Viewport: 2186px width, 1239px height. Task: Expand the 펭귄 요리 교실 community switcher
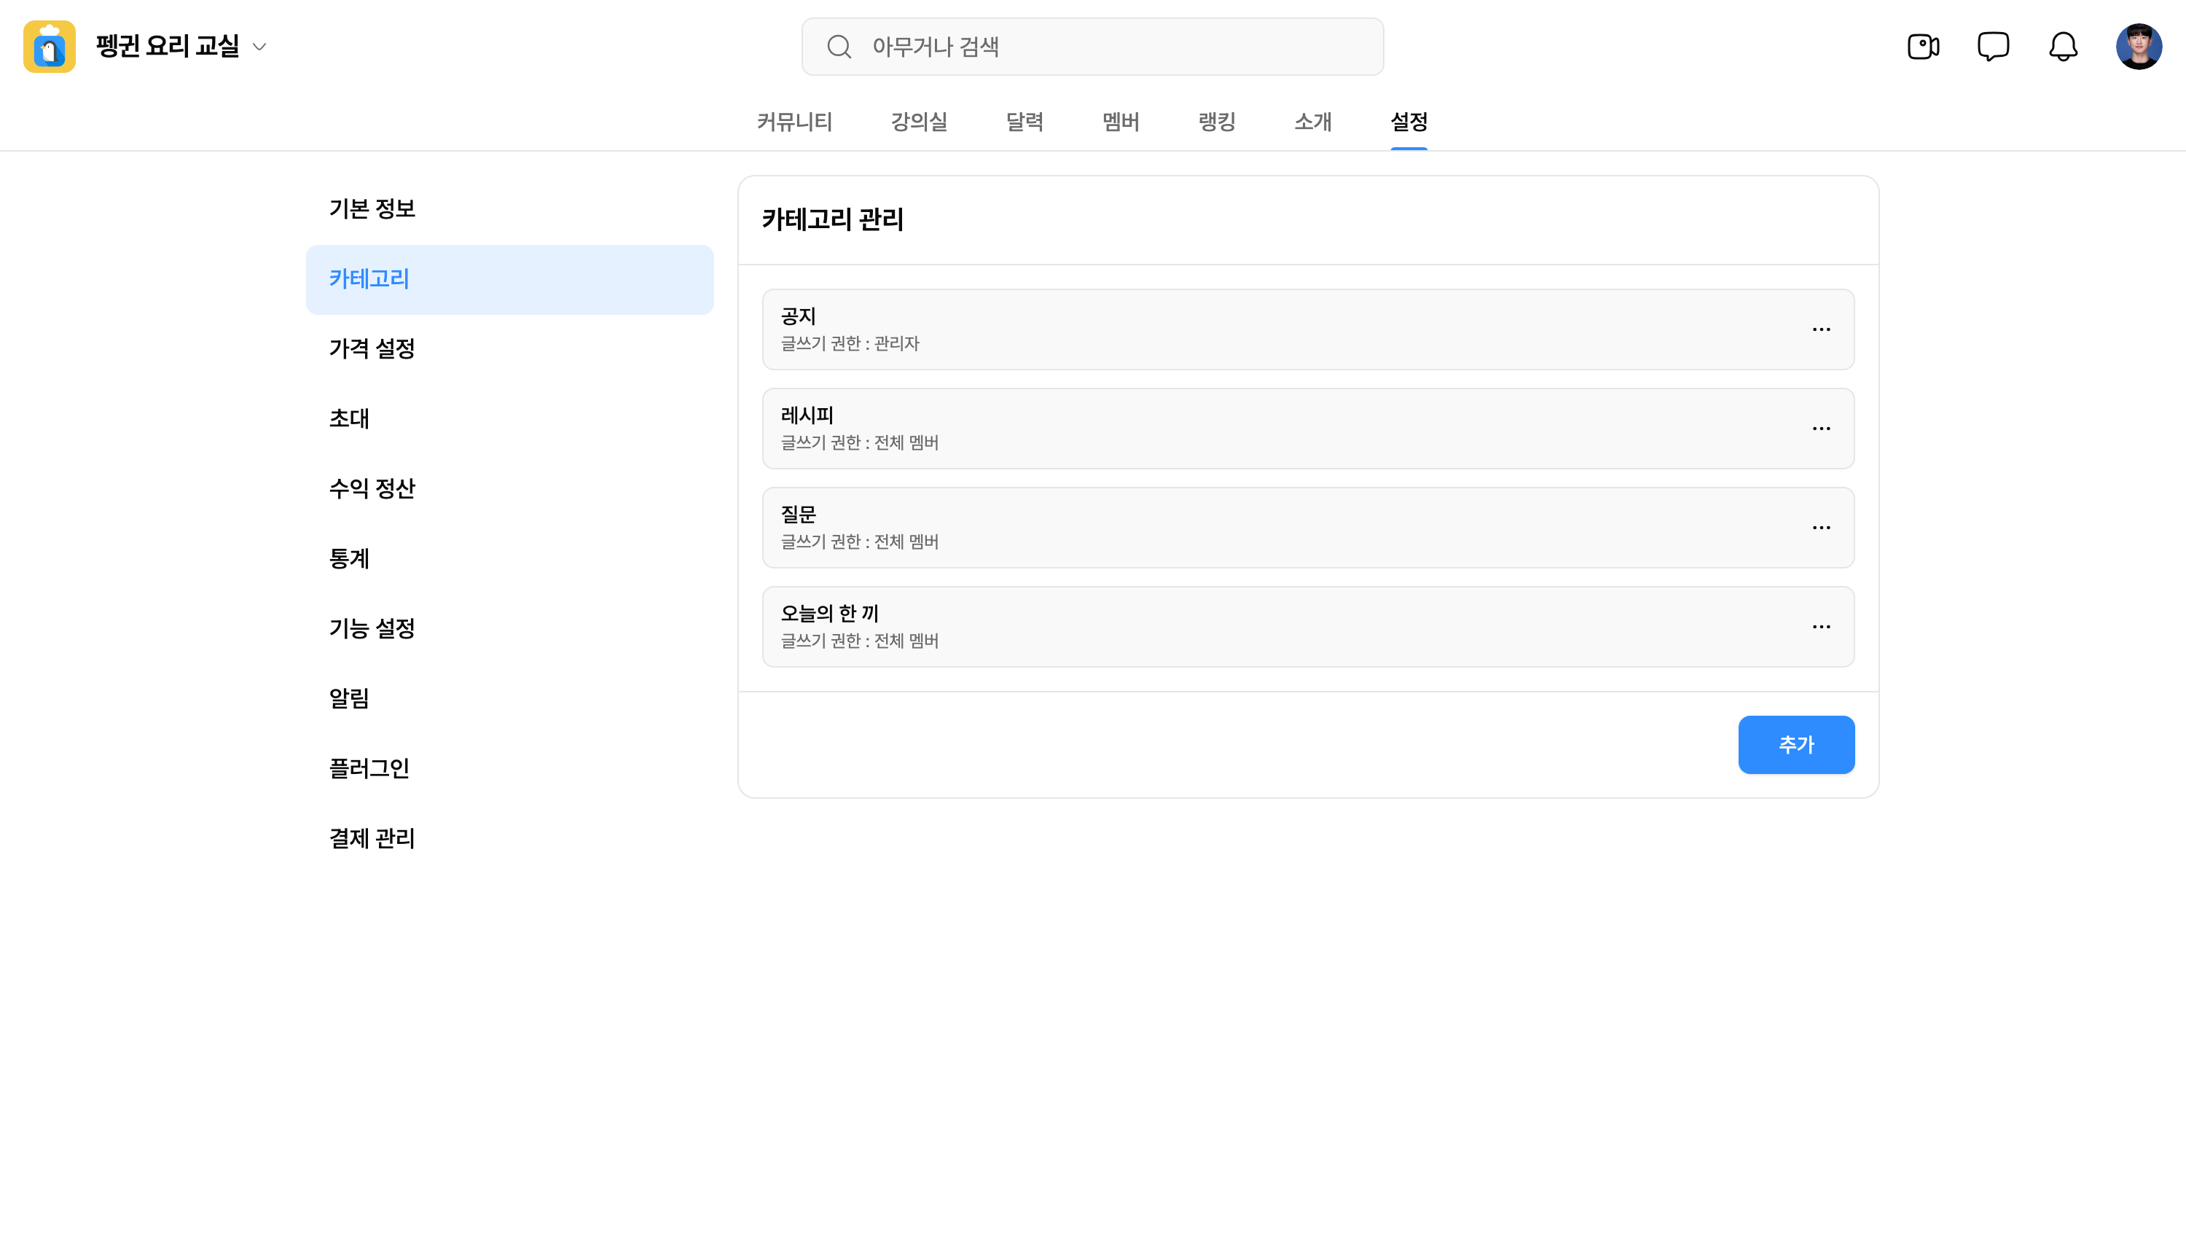tap(259, 47)
